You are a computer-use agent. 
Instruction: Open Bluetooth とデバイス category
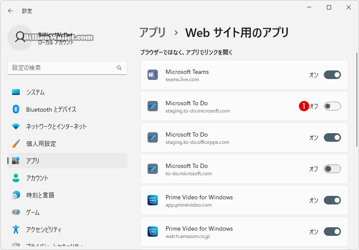(67, 110)
